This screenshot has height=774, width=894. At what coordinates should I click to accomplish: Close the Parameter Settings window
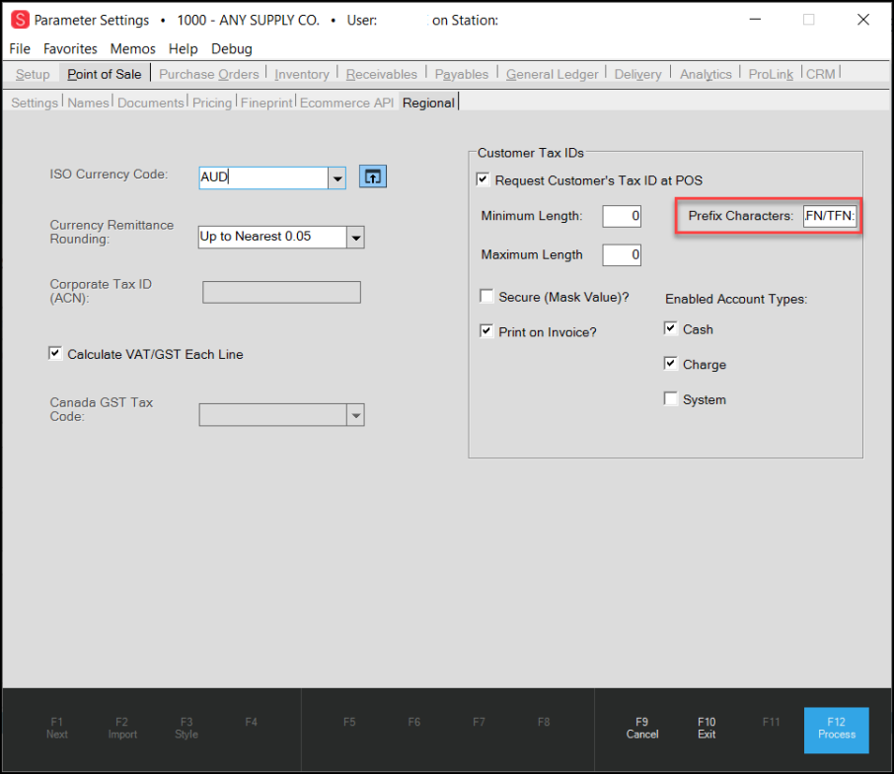click(x=863, y=20)
